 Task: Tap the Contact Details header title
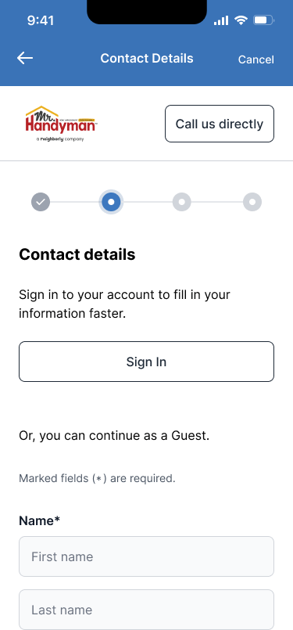(147, 58)
